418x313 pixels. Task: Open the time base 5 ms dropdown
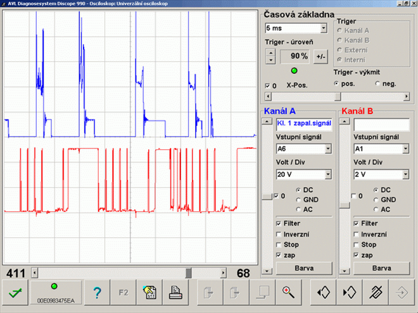coord(324,28)
